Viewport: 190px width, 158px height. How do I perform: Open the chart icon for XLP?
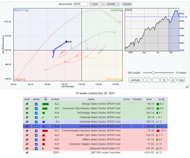click(27, 144)
